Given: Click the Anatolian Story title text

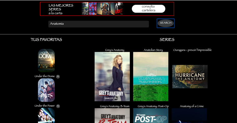Looking at the screenshot, I should (x=153, y=50).
